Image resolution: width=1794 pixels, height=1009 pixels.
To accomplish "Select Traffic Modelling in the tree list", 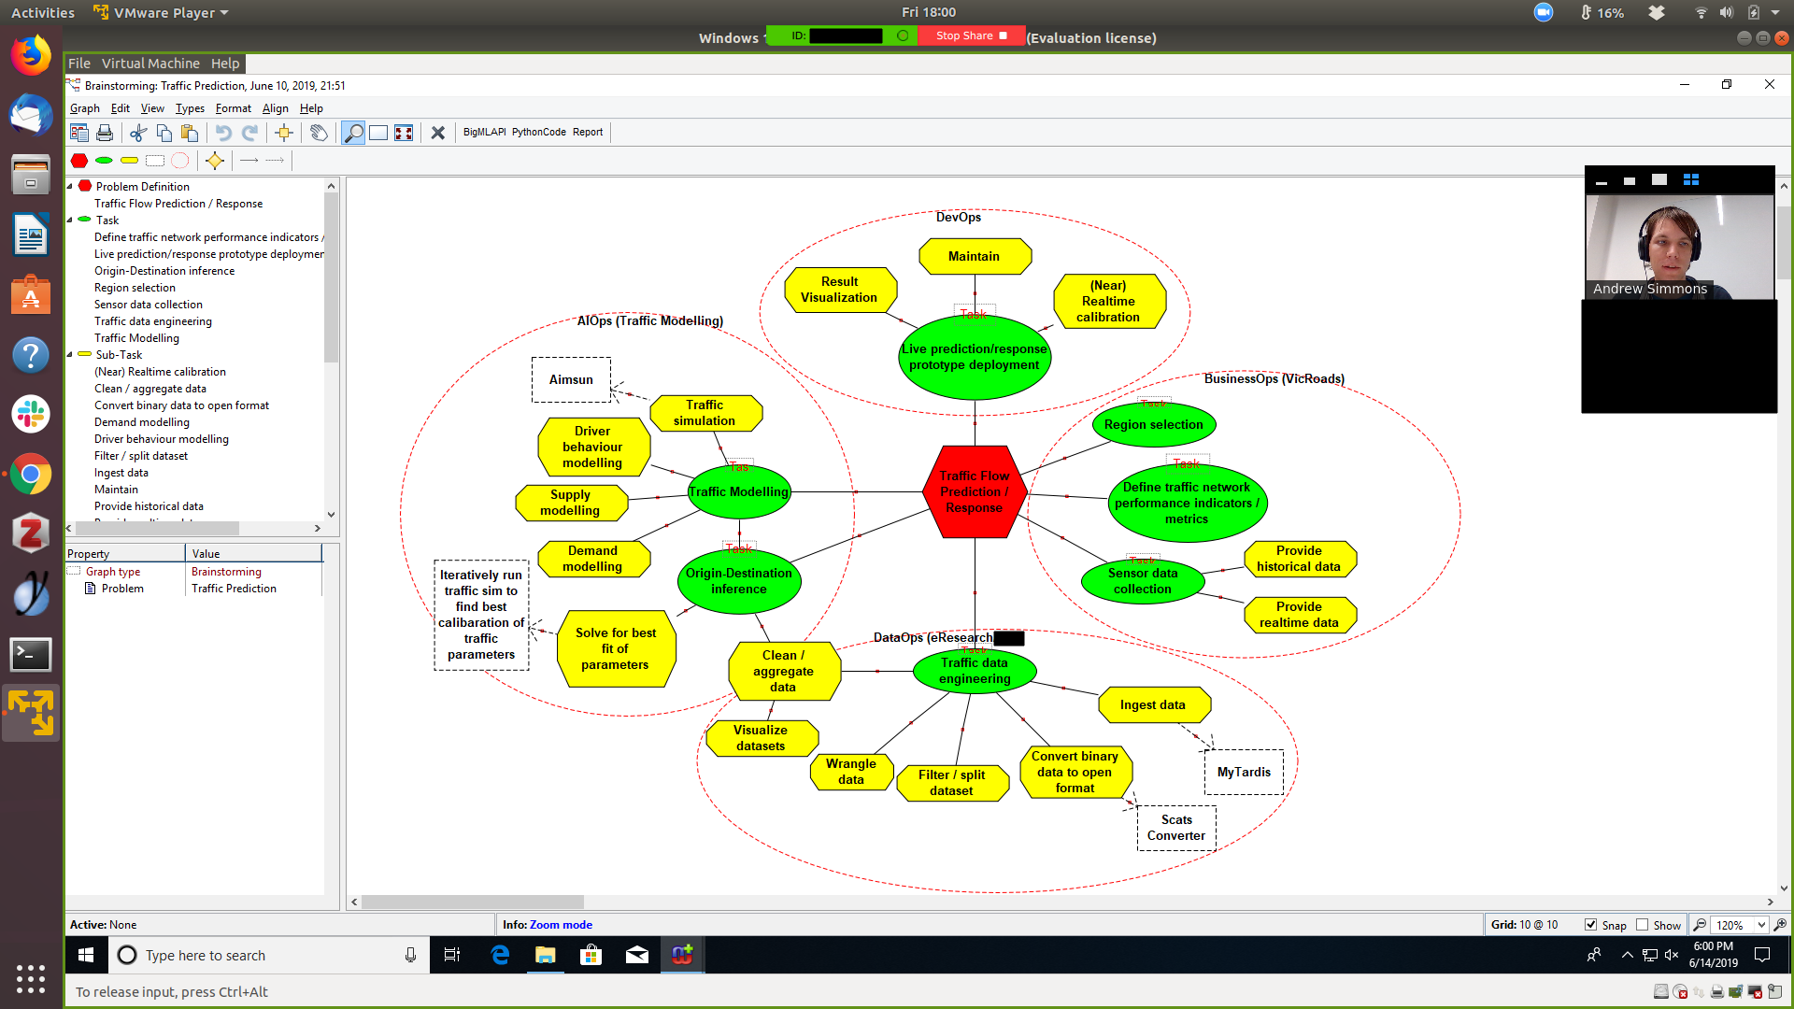I will (136, 338).
